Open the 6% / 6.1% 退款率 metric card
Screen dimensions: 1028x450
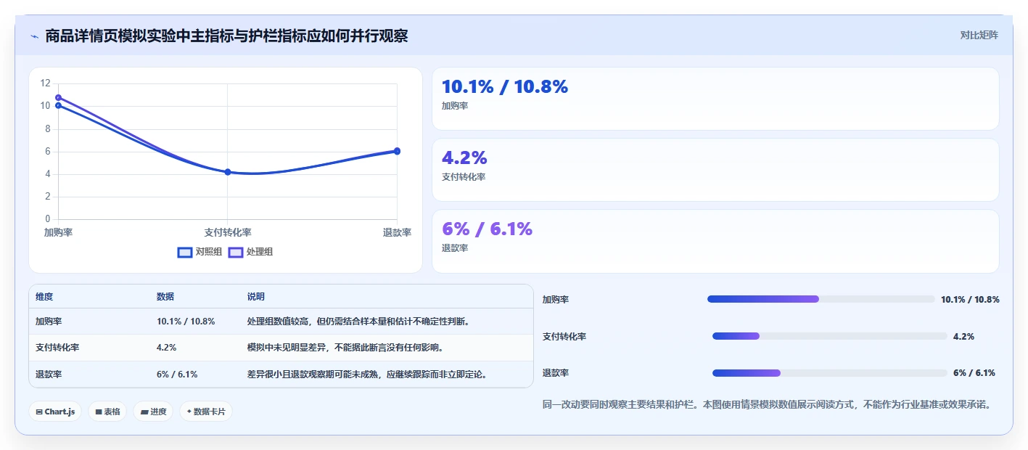click(715, 241)
